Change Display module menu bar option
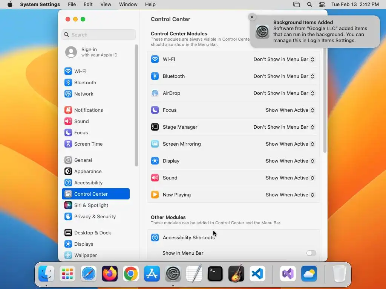386x289 pixels. [290, 161]
